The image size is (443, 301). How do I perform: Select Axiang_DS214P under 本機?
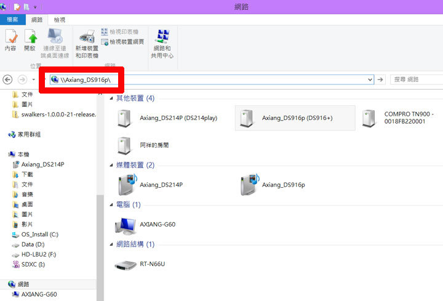coord(39,164)
